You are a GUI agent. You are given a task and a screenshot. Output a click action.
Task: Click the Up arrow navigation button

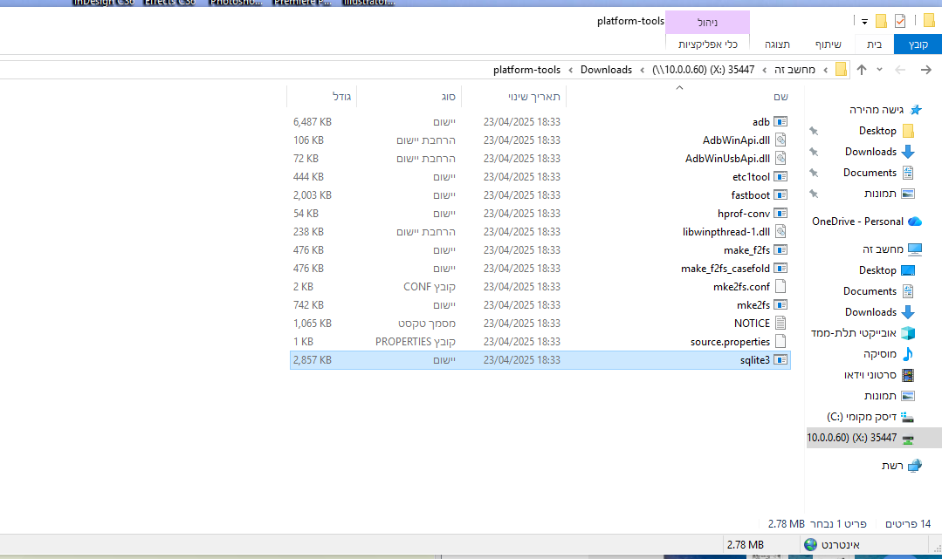pos(862,70)
